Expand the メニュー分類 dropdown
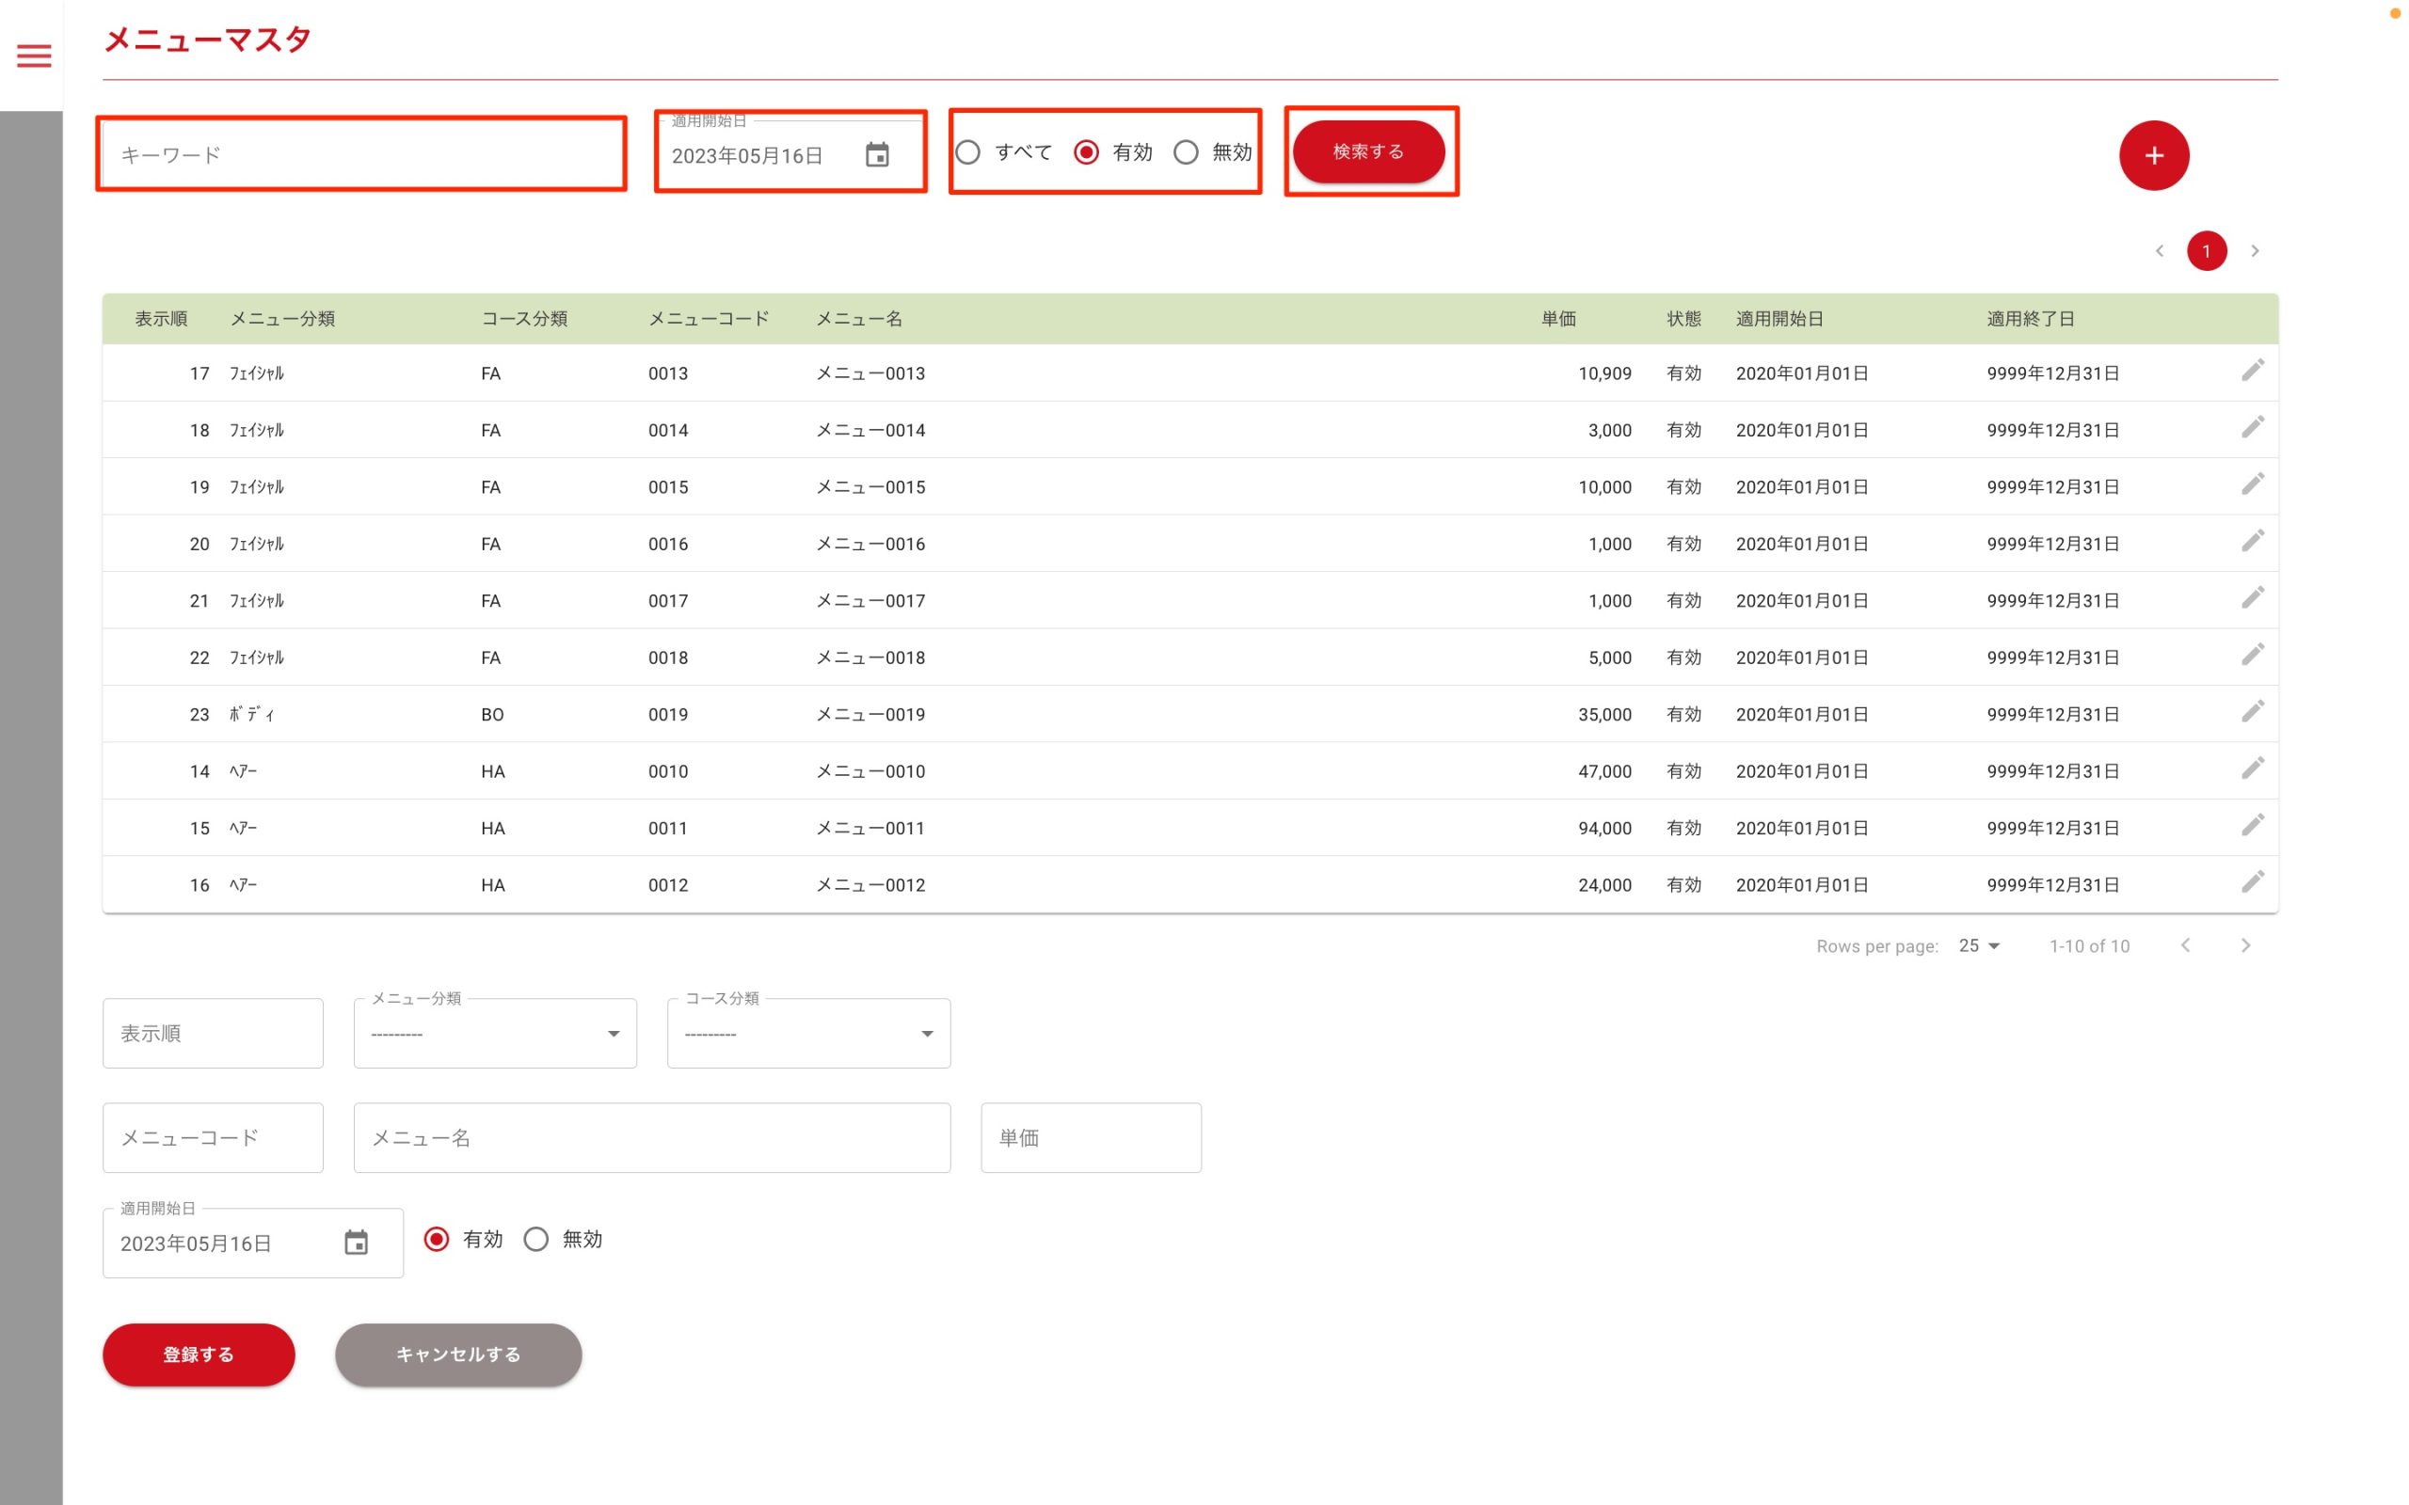The width and height of the screenshot is (2409, 1505). tap(495, 1033)
